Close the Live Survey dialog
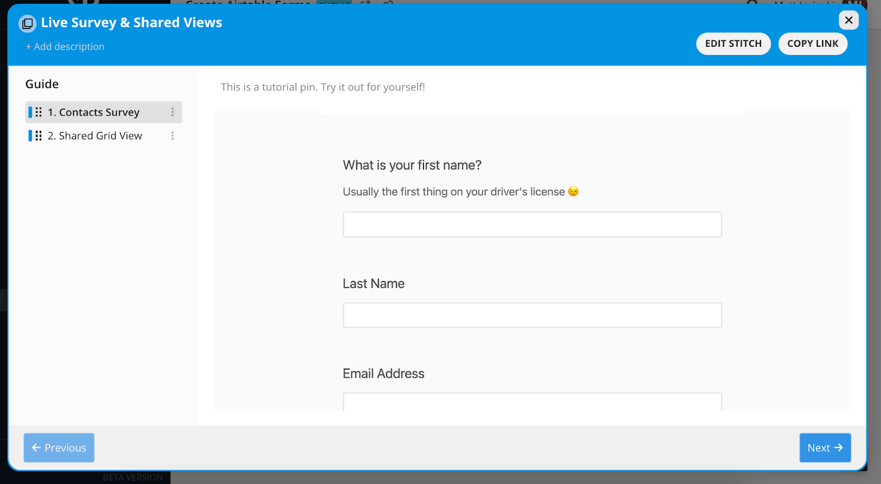881x484 pixels. coord(849,20)
